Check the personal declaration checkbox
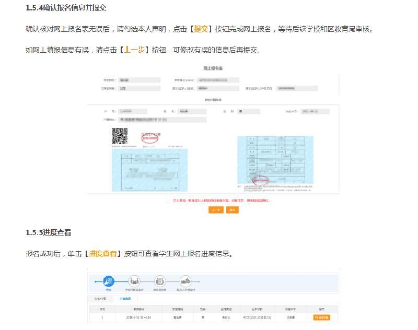 [168, 201]
